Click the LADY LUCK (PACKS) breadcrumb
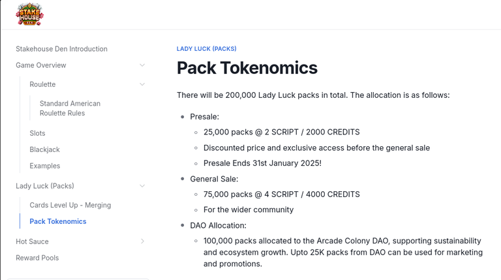The image size is (501, 280). pos(206,48)
